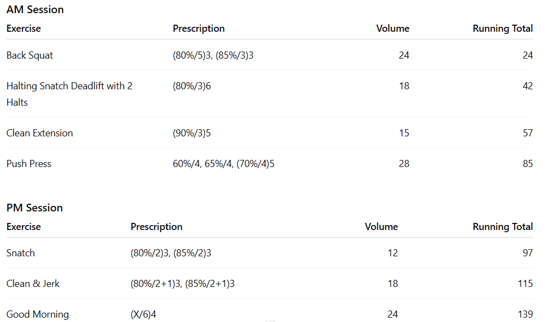
Task: Select the running total value 115
Action: pyautogui.click(x=525, y=284)
